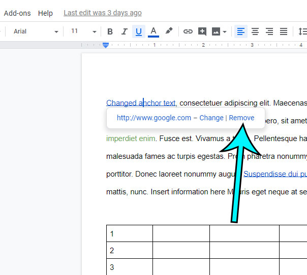Open the line spacing options
The width and height of the screenshot is (307, 275).
(x=302, y=31)
